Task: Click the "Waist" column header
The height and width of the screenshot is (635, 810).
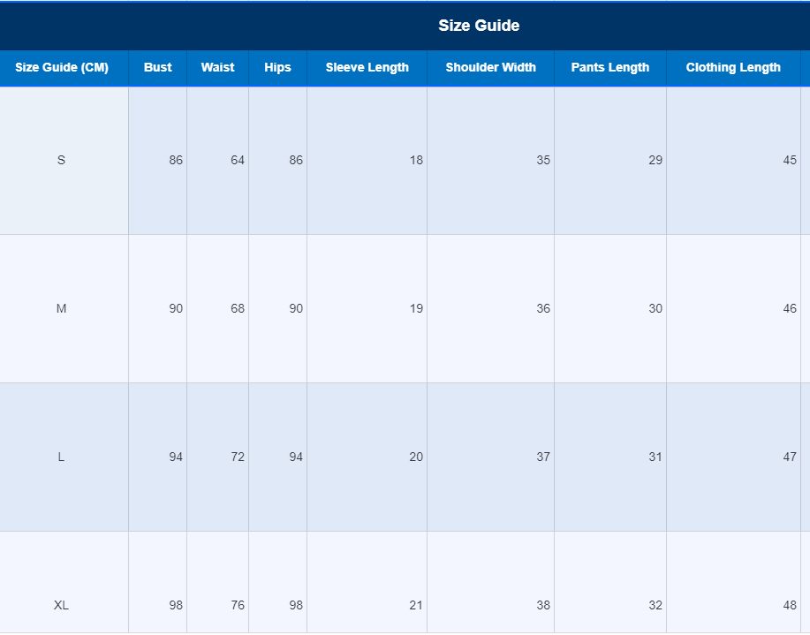Action: pyautogui.click(x=217, y=68)
